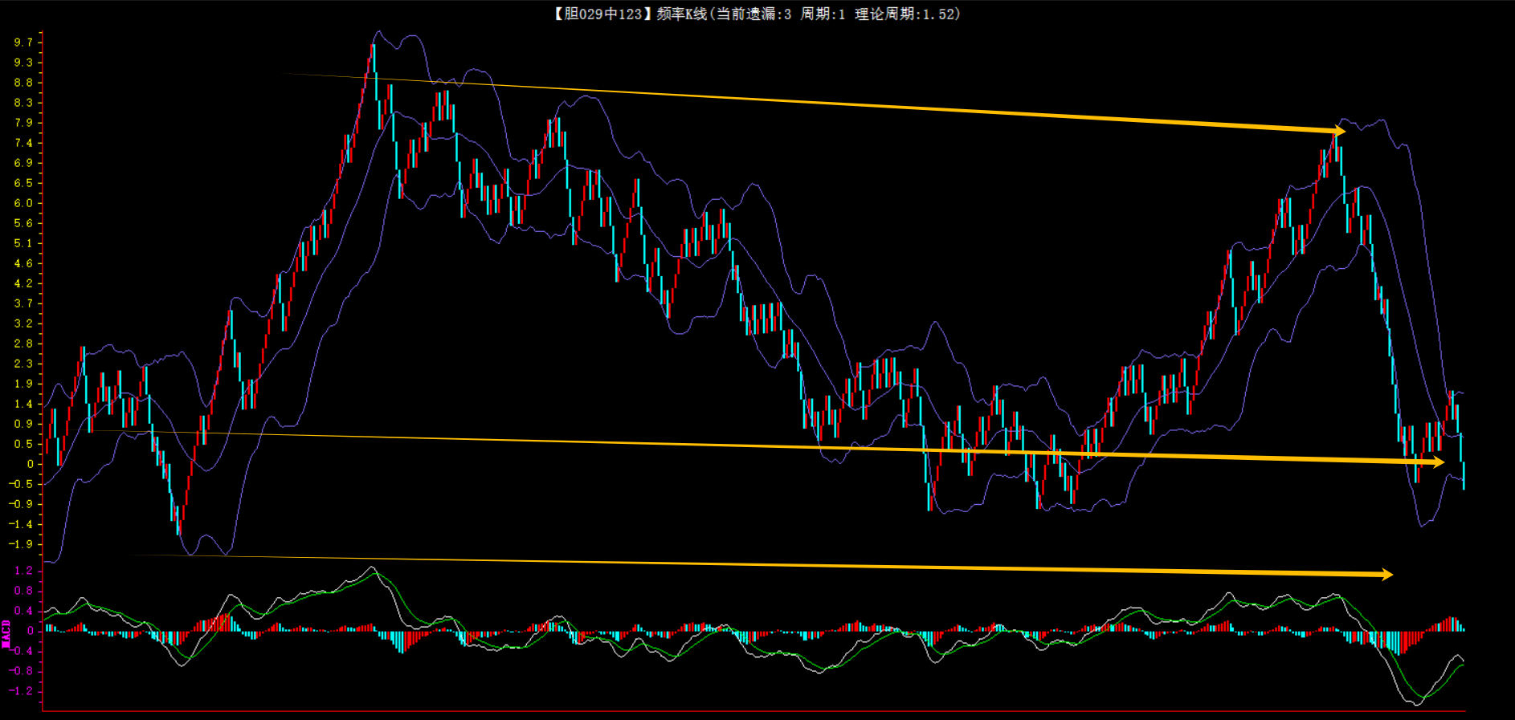Image resolution: width=1515 pixels, height=720 pixels.
Task: Click the pink MACD label on left axis
Action: tap(6, 633)
